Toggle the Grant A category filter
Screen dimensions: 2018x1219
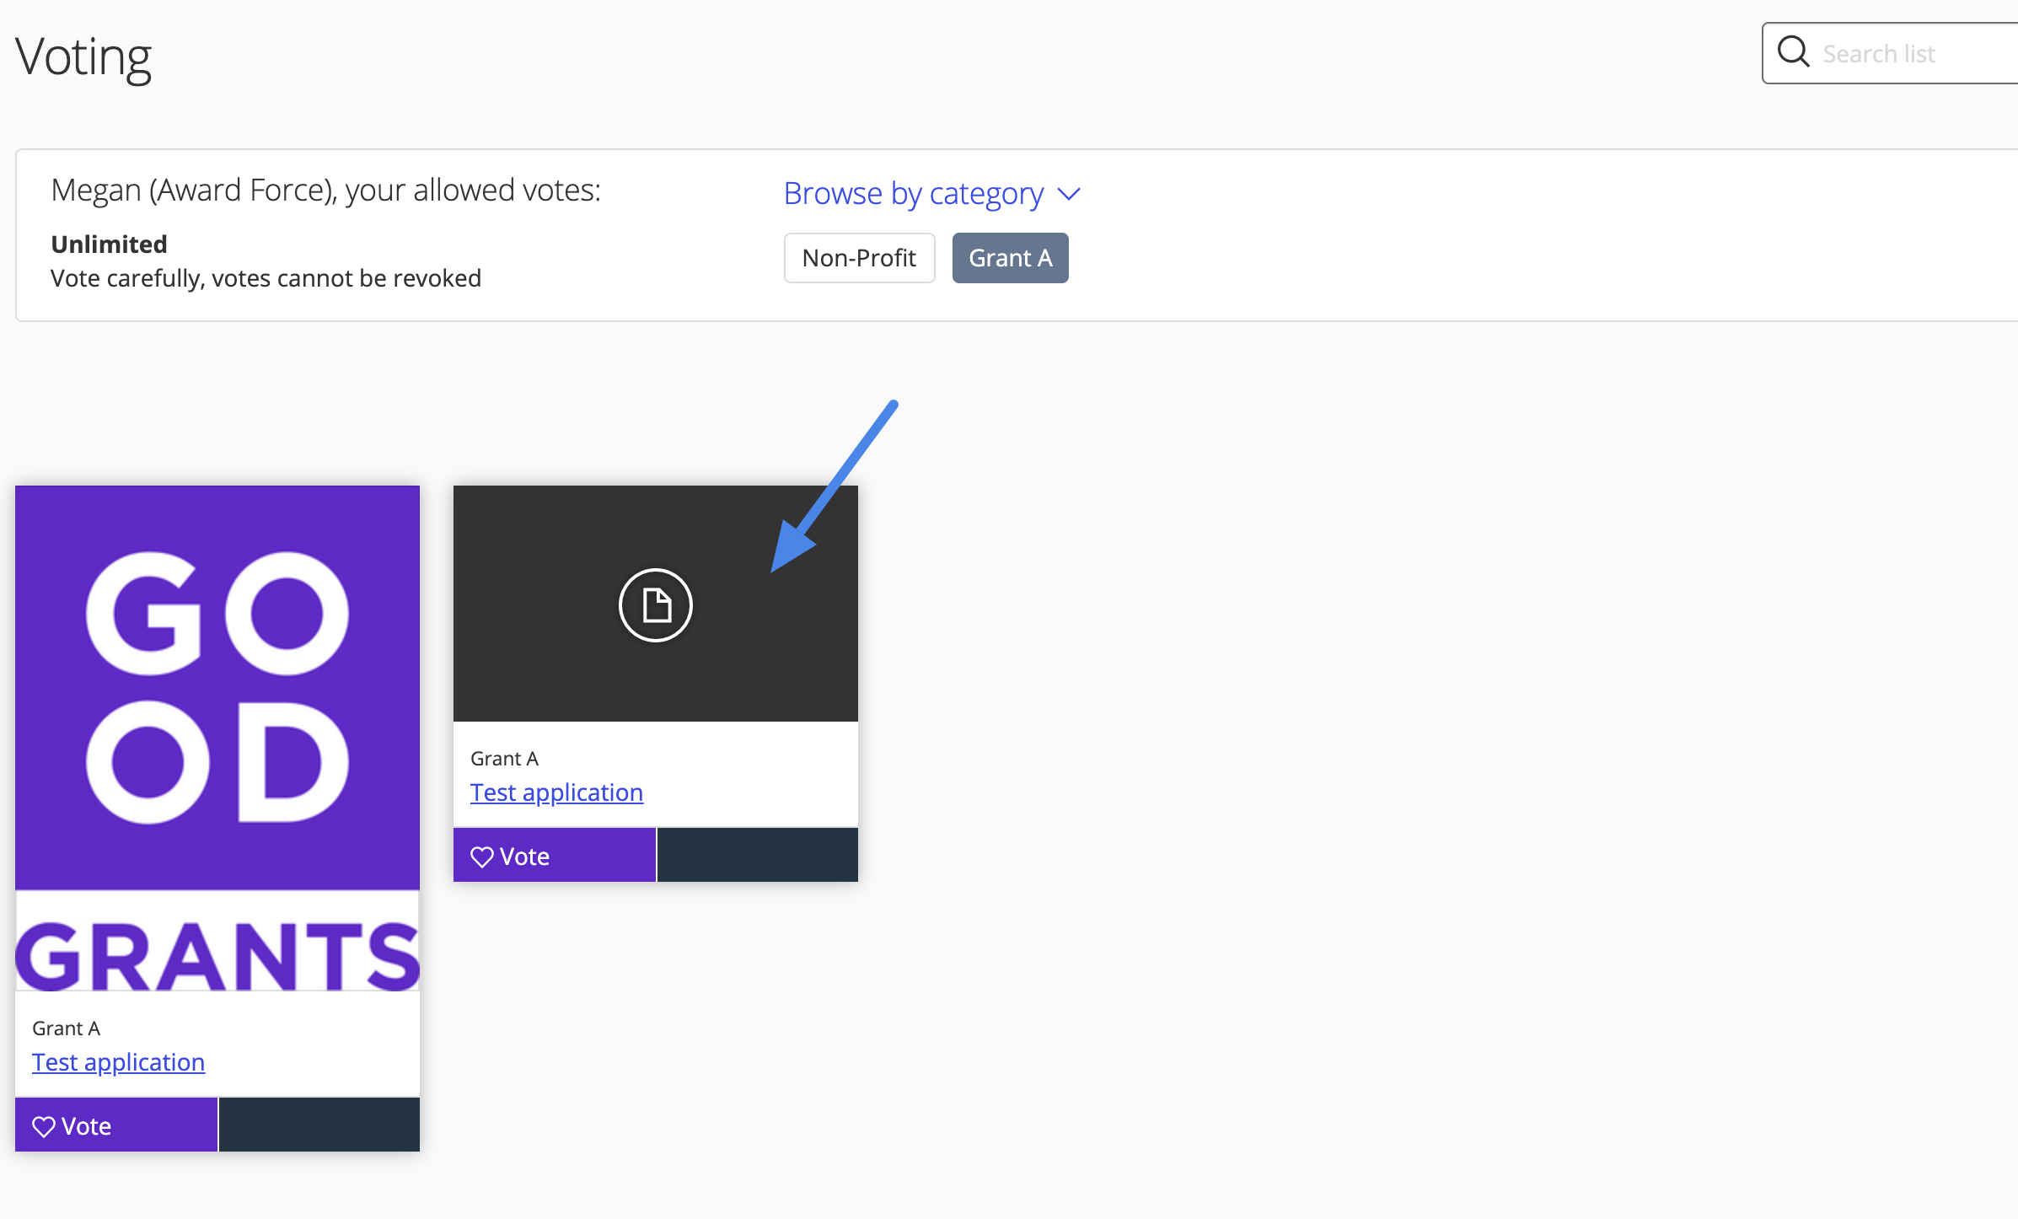pyautogui.click(x=1010, y=258)
